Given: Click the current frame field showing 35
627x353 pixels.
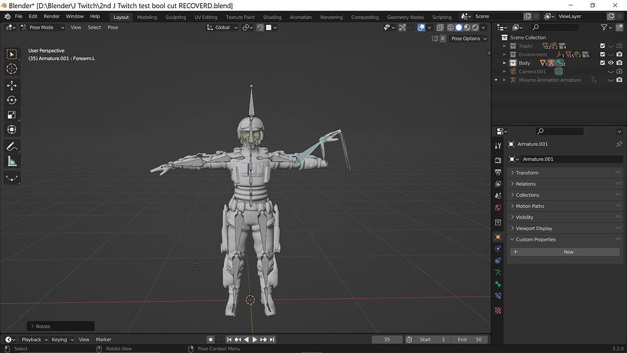Looking at the screenshot, I should click(x=388, y=339).
